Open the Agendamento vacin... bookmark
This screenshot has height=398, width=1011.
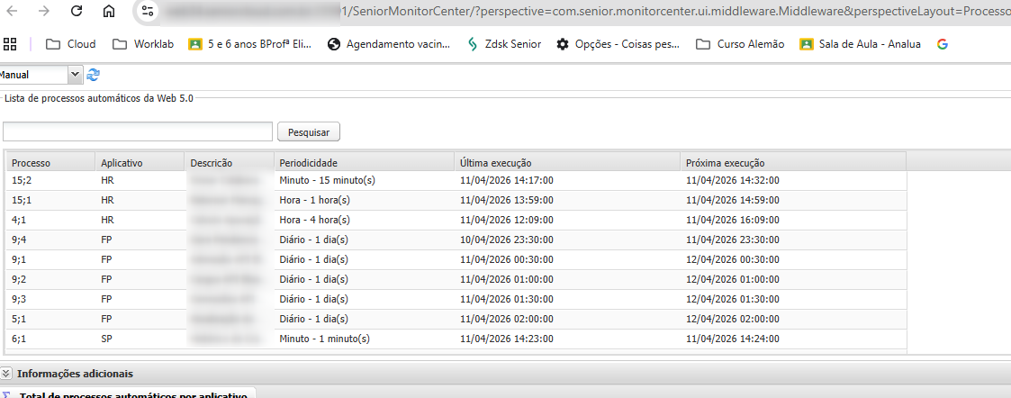(x=388, y=44)
